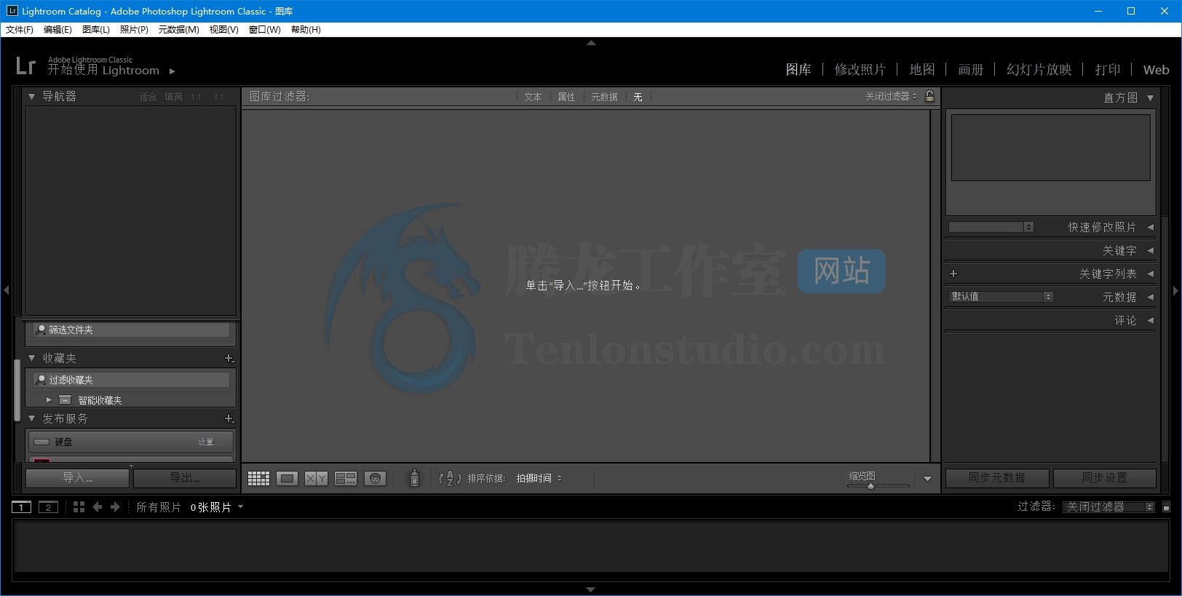Click Sync Metadata button

pyautogui.click(x=997, y=477)
